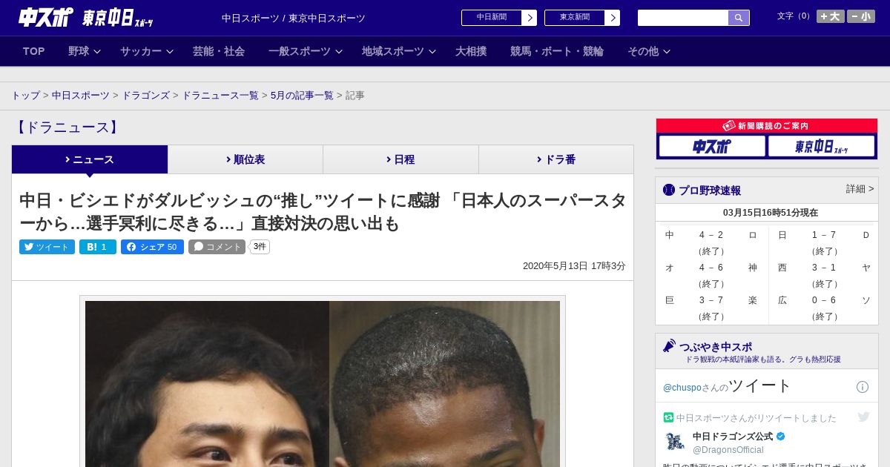The height and width of the screenshot is (467, 890).
Task: Click 中スポ subscription banner logo
Action: pyautogui.click(x=712, y=146)
